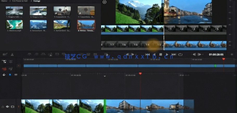
Task: Click the lower timeline red playhead handle
Action: click(x=140, y=73)
